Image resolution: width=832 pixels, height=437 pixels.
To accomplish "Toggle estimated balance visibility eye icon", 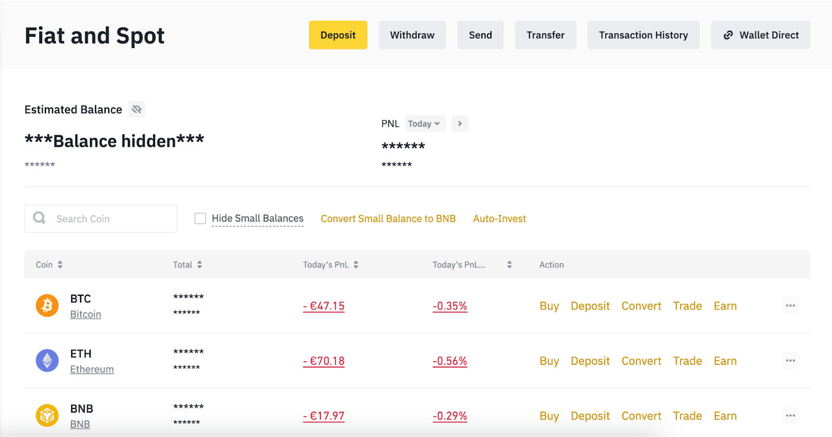I will click(x=137, y=110).
